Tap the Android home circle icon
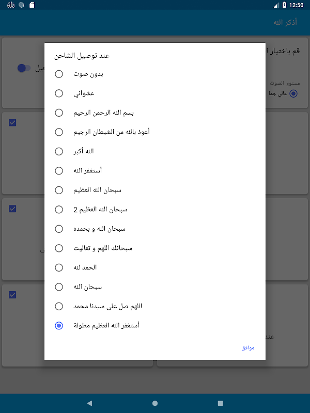 (x=155, y=403)
